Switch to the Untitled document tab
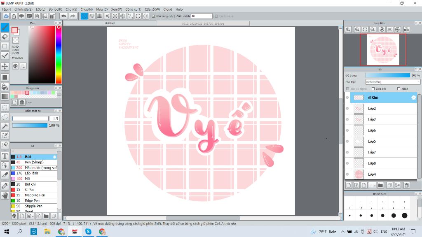The width and height of the screenshot is (422, 237). 110,23
